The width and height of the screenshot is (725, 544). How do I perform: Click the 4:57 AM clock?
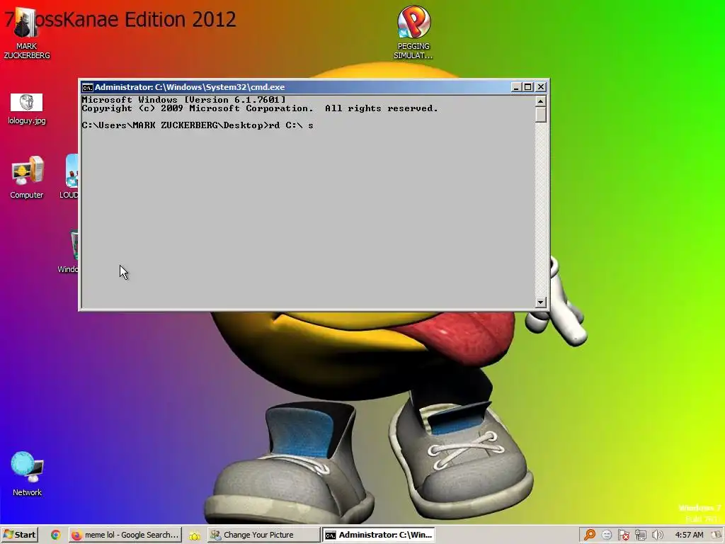click(x=689, y=535)
